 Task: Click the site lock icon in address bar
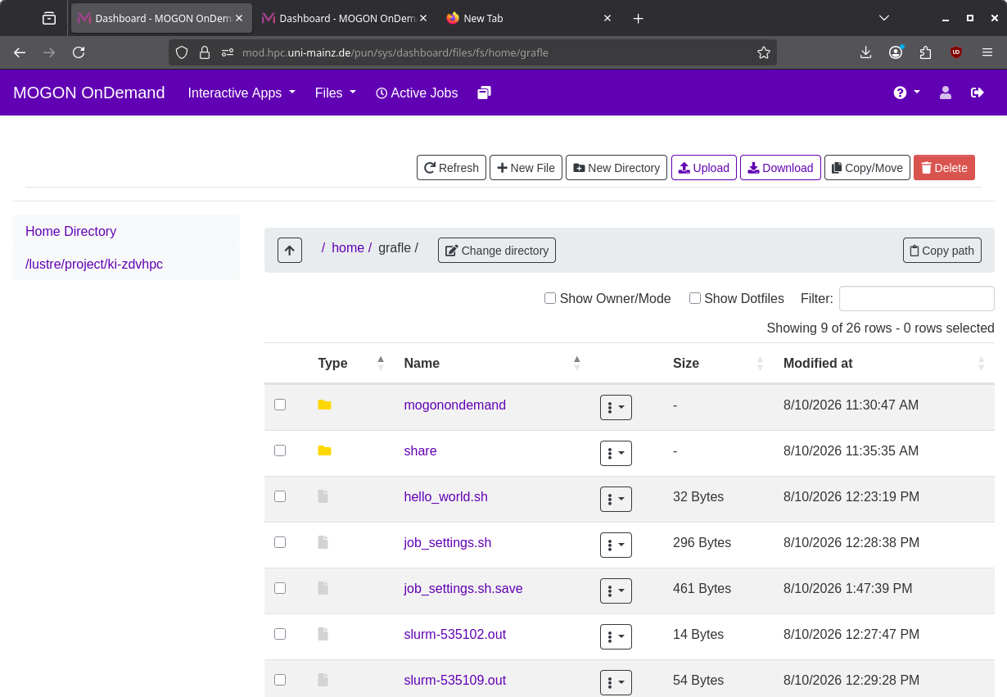pos(205,52)
